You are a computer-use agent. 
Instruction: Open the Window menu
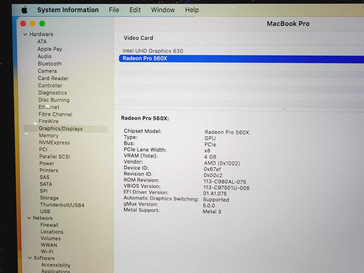click(163, 10)
